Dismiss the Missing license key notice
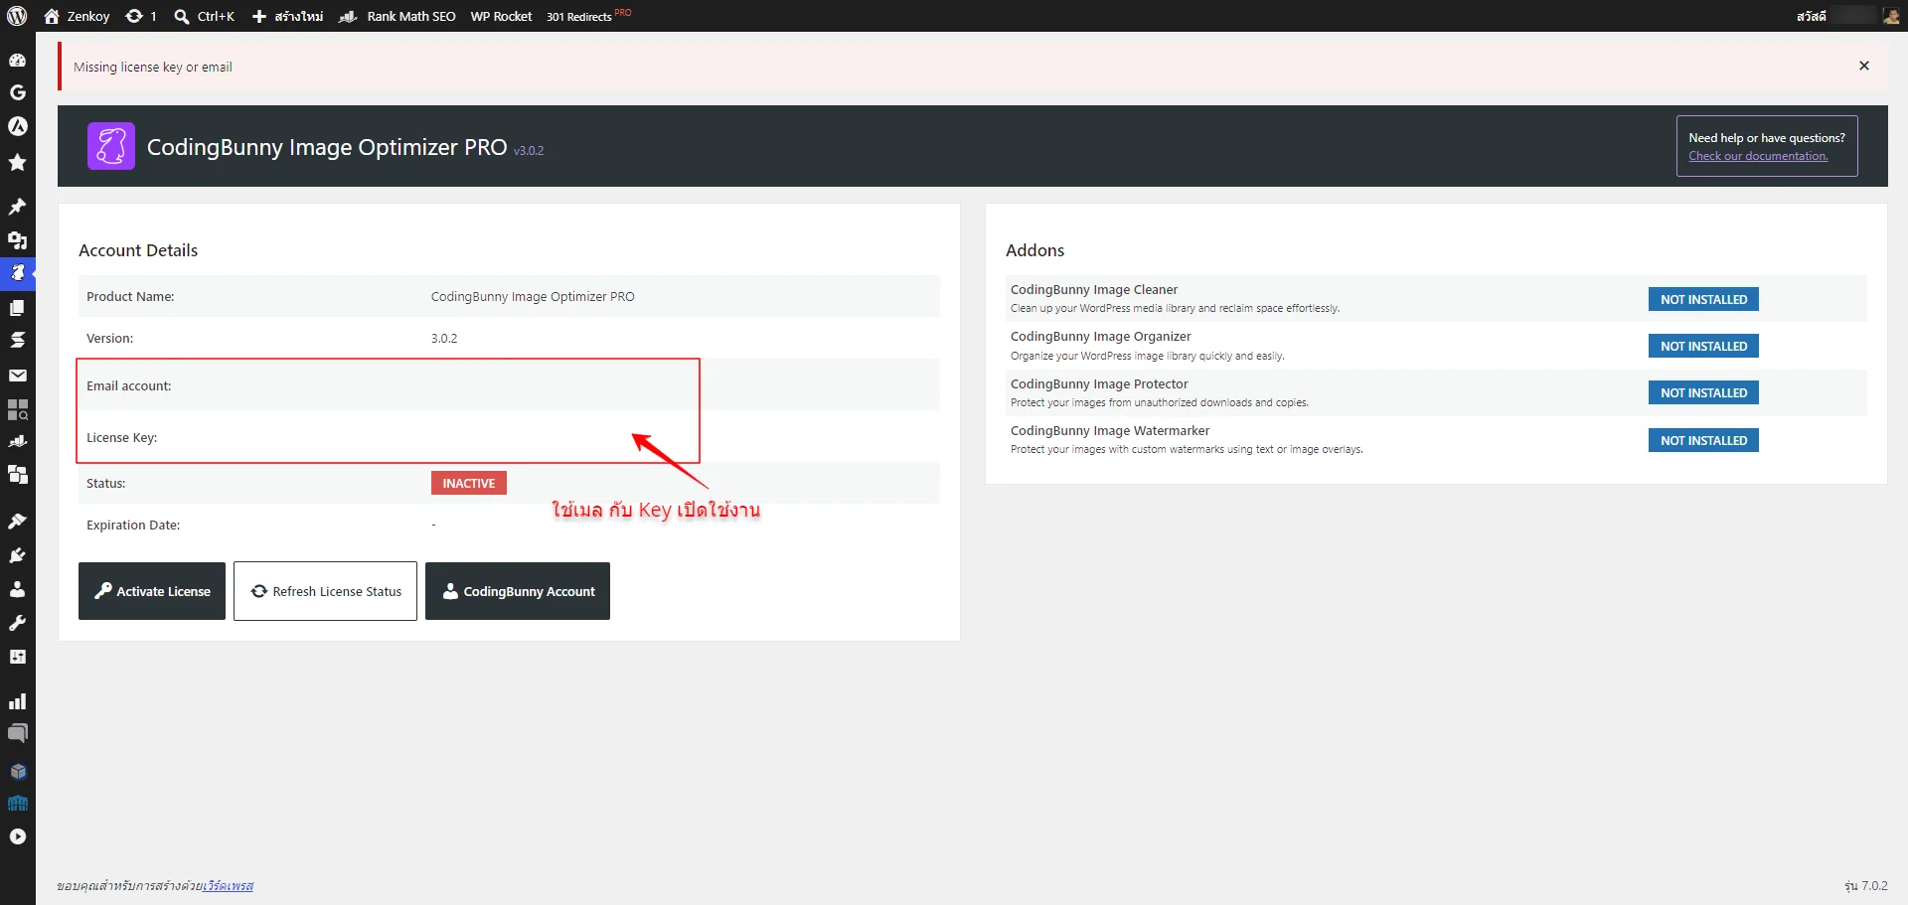The width and height of the screenshot is (1908, 905). pos(1864,66)
